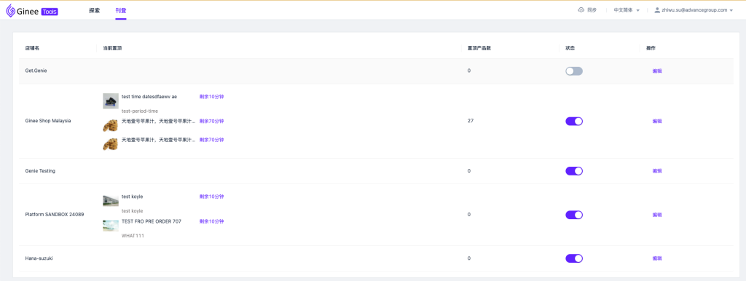Click 编辑 link for Hana-suzuki
746x281 pixels.
(657, 258)
